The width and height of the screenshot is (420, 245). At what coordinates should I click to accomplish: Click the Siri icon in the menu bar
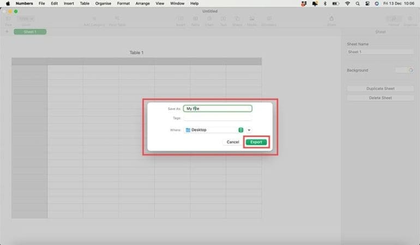point(376,3)
